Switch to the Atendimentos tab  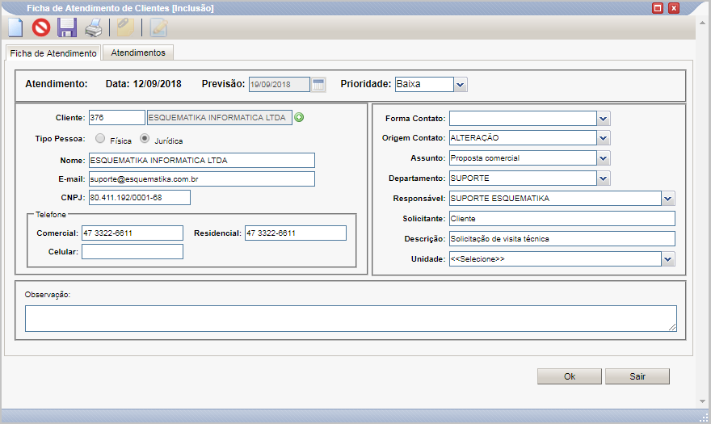point(138,52)
